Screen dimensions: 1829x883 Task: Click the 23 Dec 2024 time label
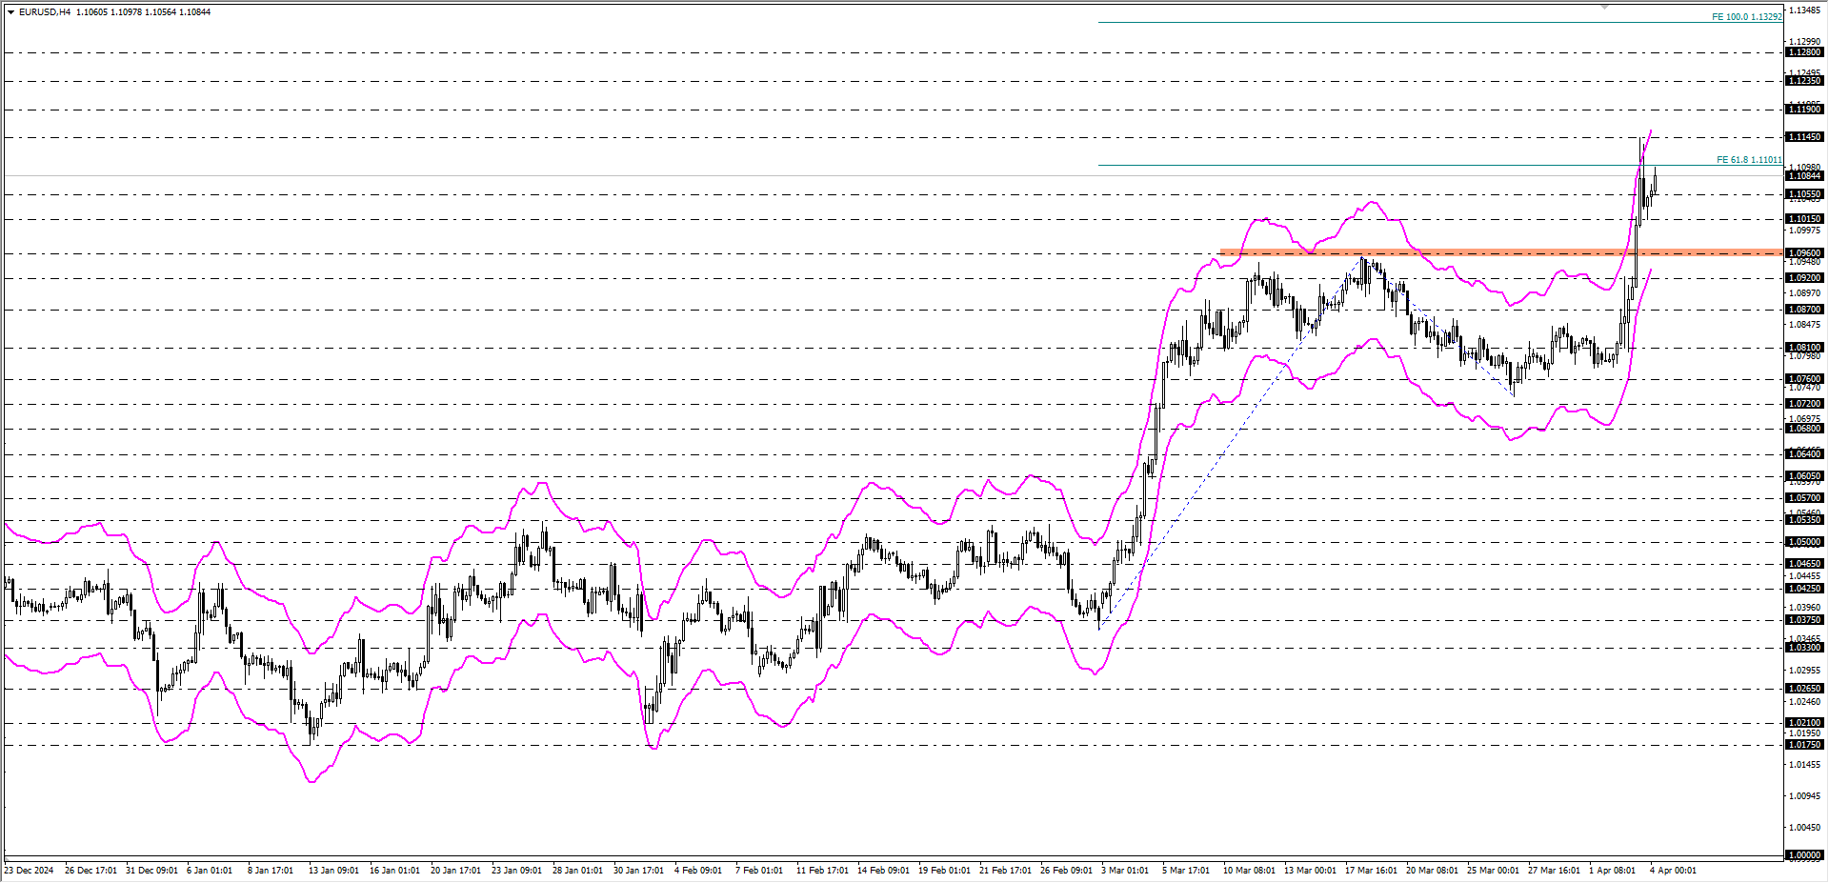click(29, 871)
